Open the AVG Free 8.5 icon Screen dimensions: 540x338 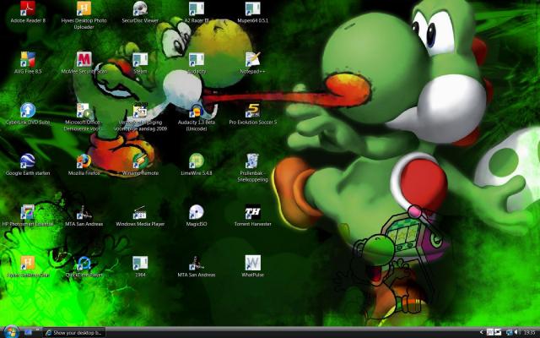(28, 59)
